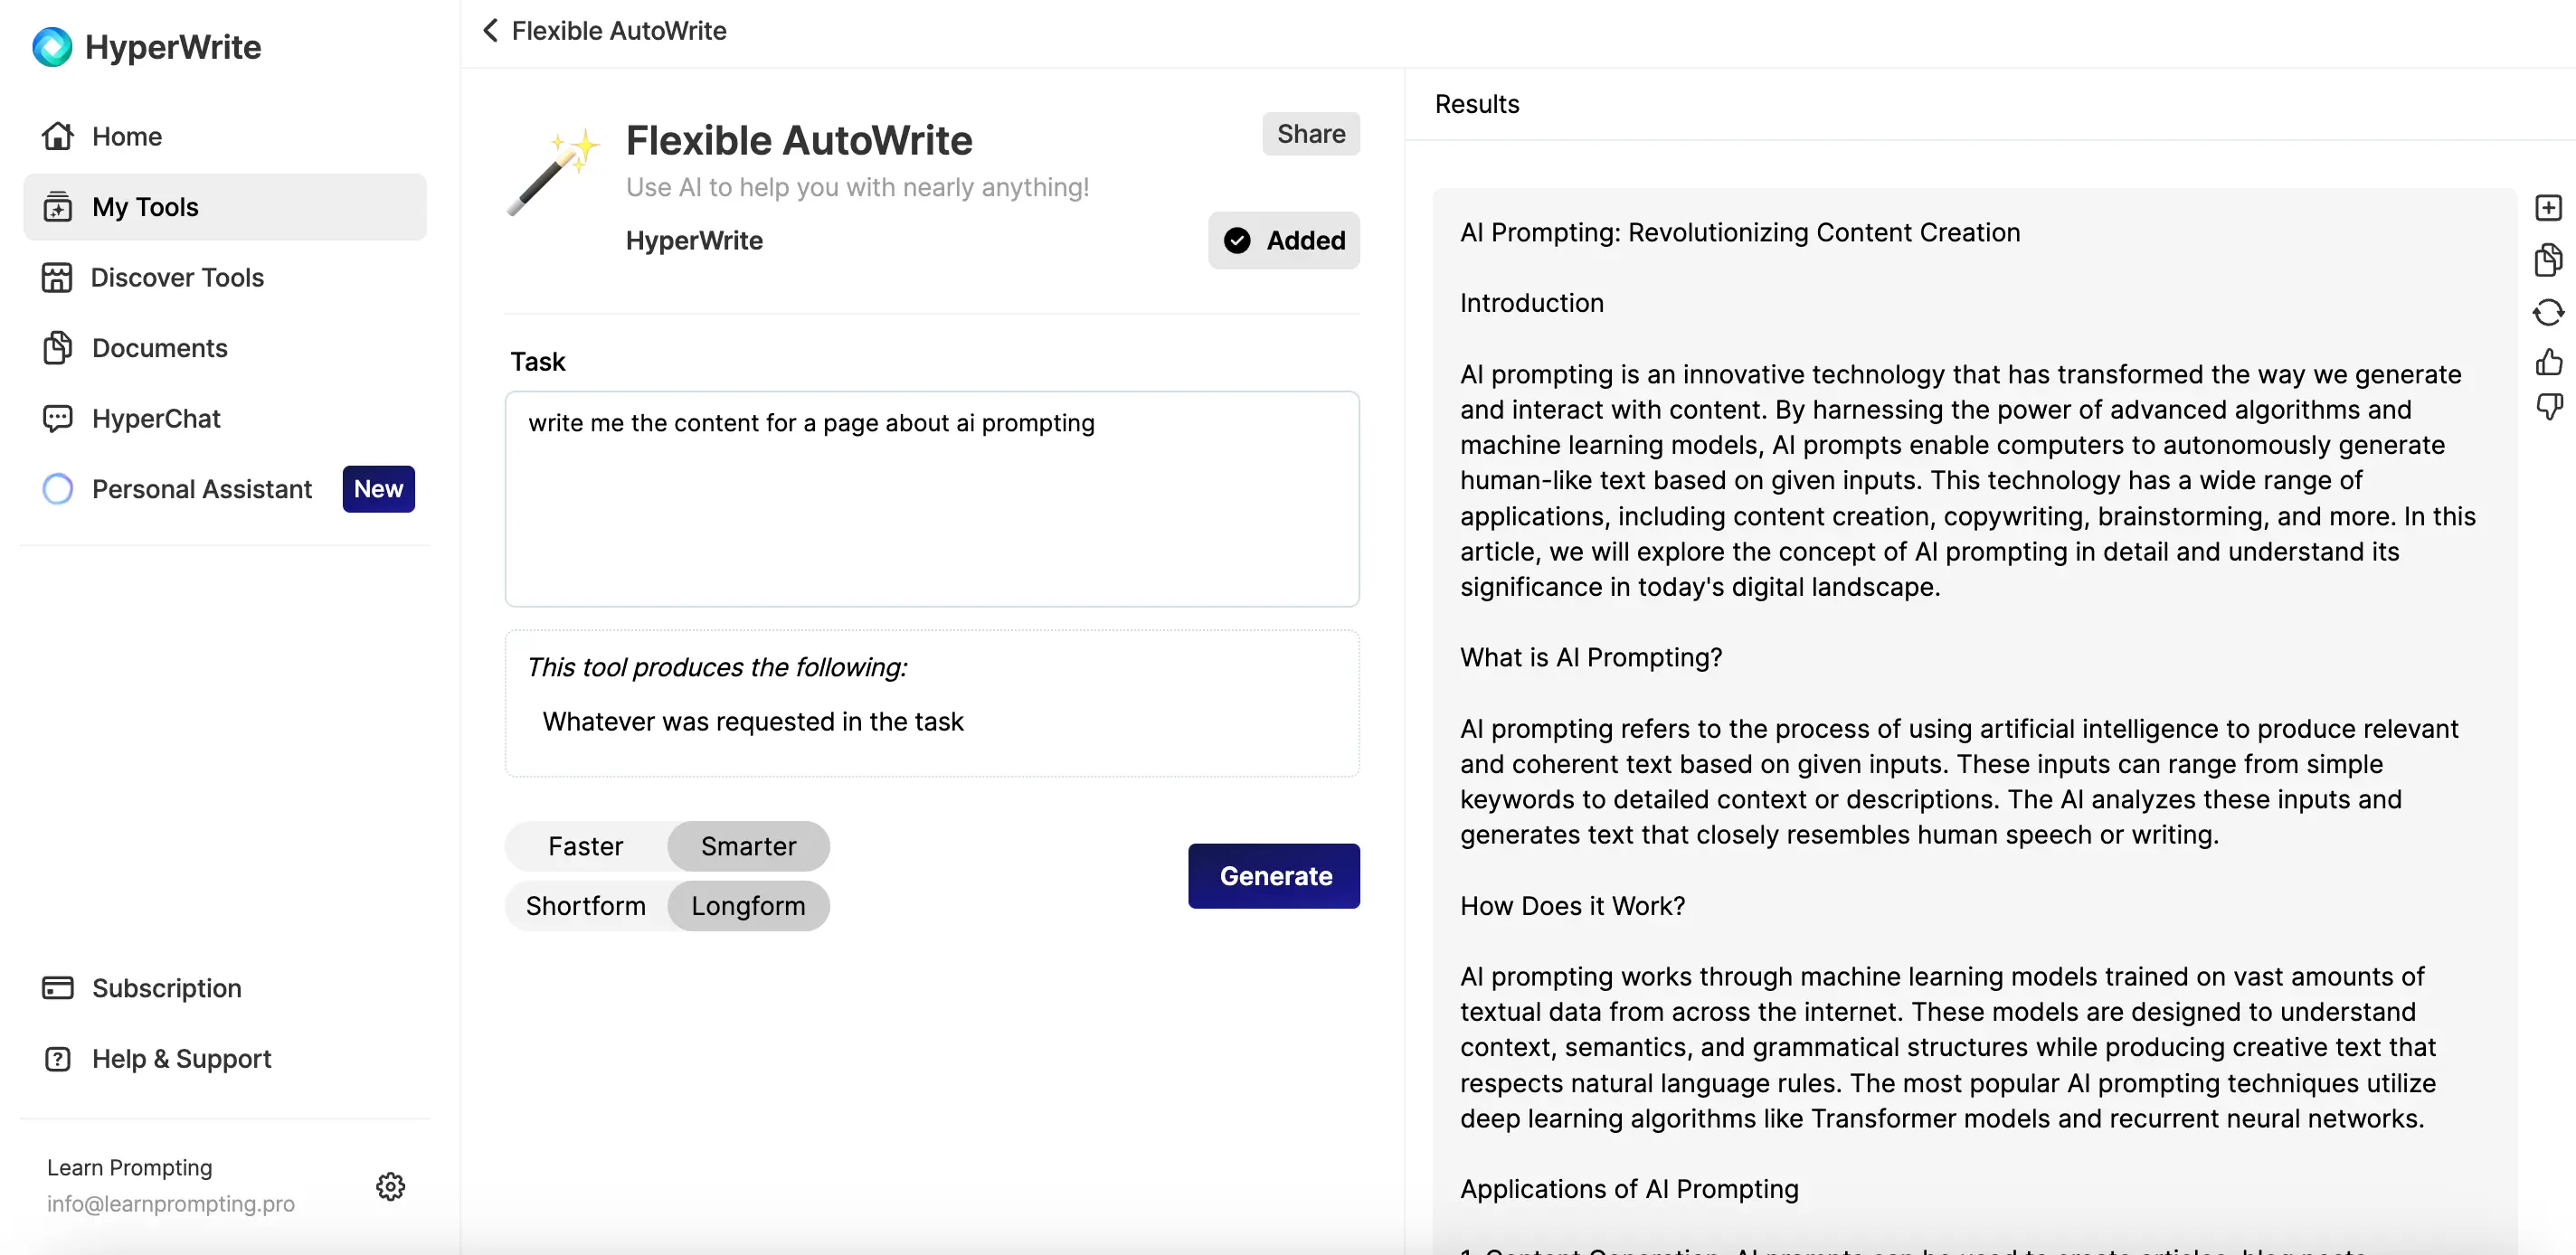This screenshot has height=1255, width=2576.
Task: Click the Share button
Action: click(x=1310, y=134)
